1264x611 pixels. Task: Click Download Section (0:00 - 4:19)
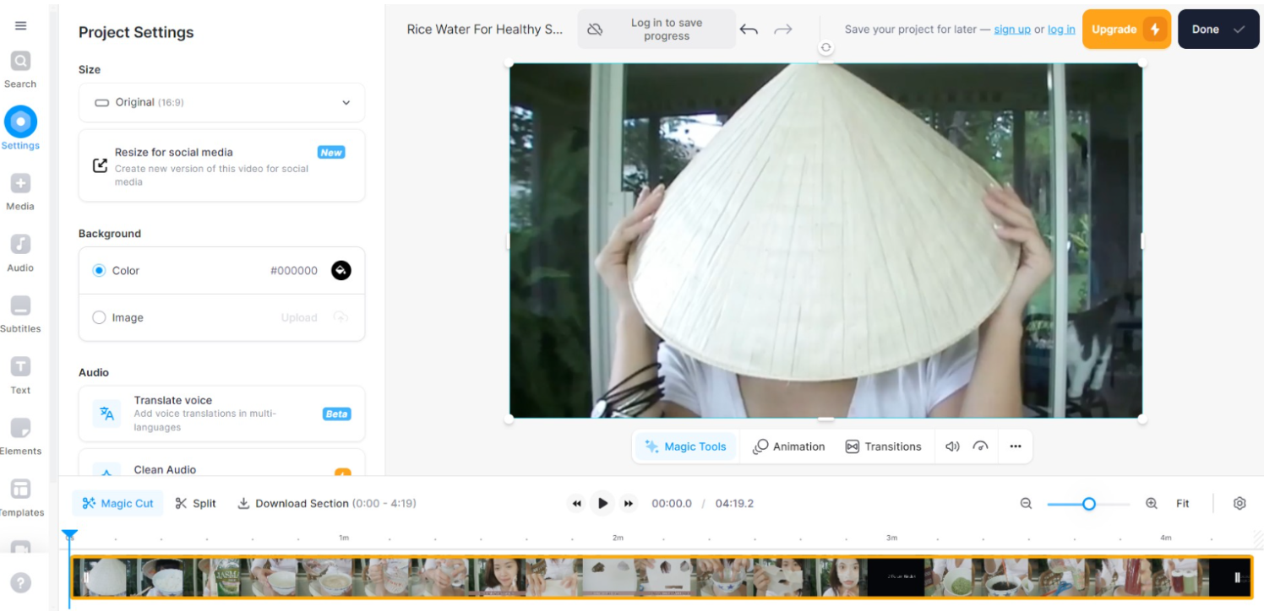pos(326,503)
